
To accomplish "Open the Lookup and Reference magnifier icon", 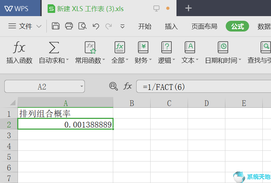I will point(266,47).
